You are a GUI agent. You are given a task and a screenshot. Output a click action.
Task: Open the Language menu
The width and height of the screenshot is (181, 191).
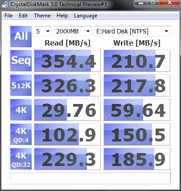click(x=86, y=16)
